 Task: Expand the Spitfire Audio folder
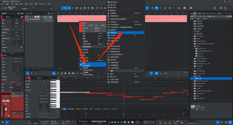click(x=193, y=84)
